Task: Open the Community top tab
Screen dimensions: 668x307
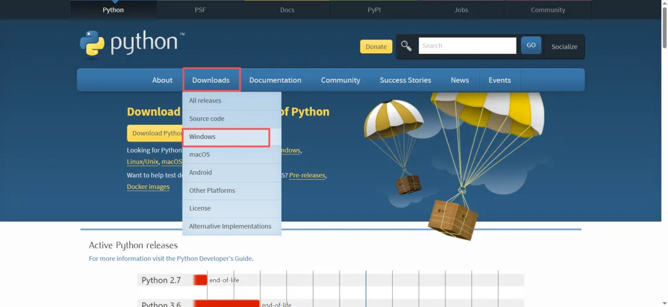Action: click(548, 10)
